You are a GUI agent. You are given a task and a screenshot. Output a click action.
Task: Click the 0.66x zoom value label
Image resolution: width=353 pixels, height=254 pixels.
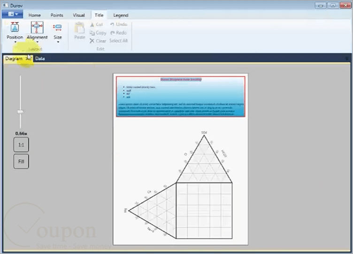(21, 134)
